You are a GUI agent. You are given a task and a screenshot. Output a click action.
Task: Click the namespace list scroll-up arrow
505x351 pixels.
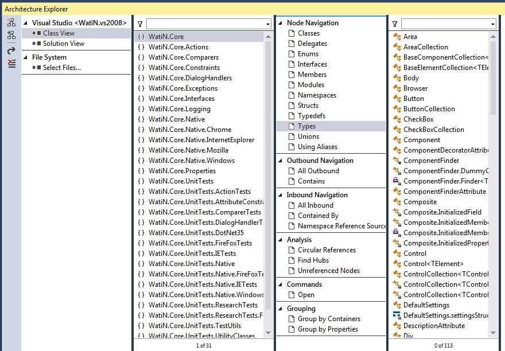tap(268, 37)
